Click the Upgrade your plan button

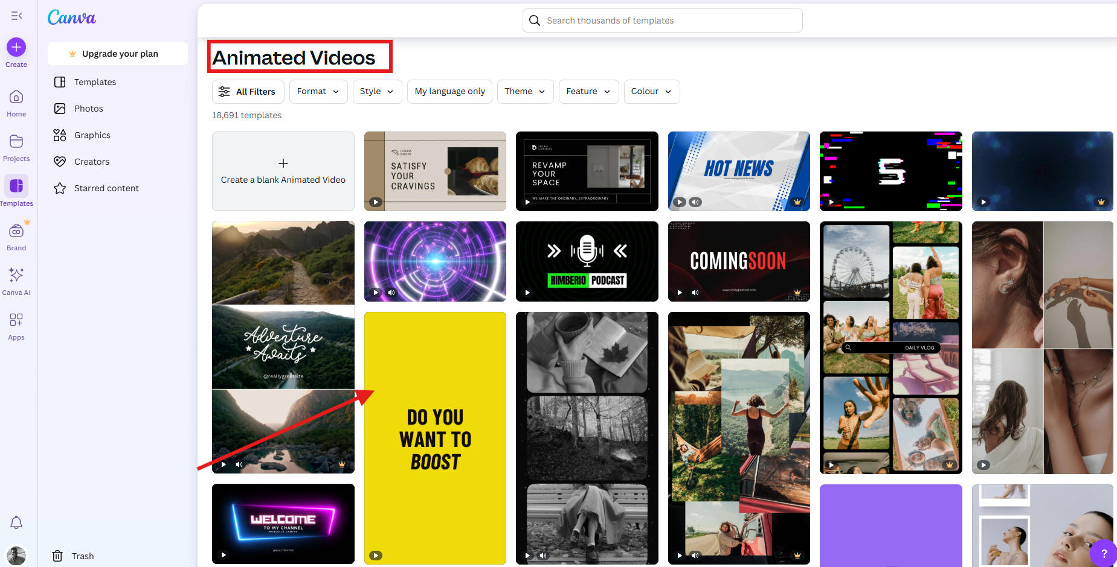pyautogui.click(x=117, y=53)
